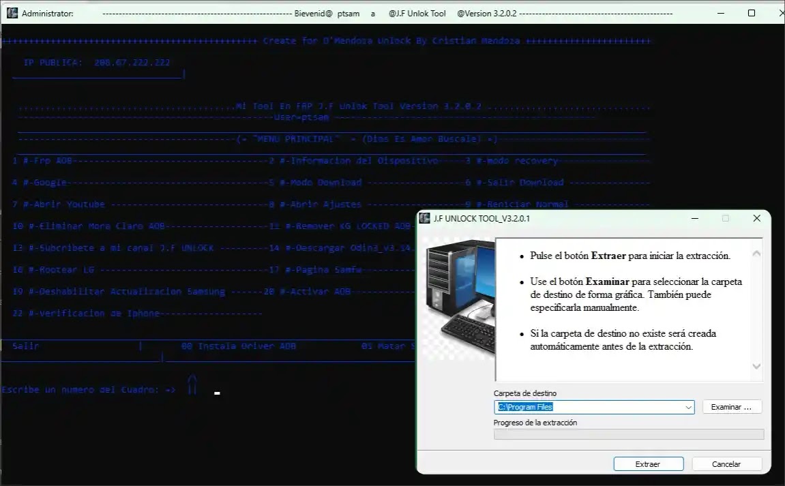785x486 pixels.
Task: Click the Administrator console window icon
Action: (12, 13)
